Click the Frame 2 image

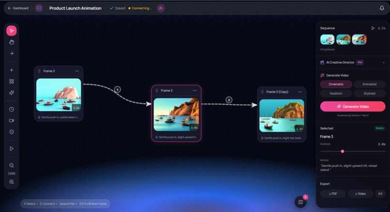tap(59, 95)
